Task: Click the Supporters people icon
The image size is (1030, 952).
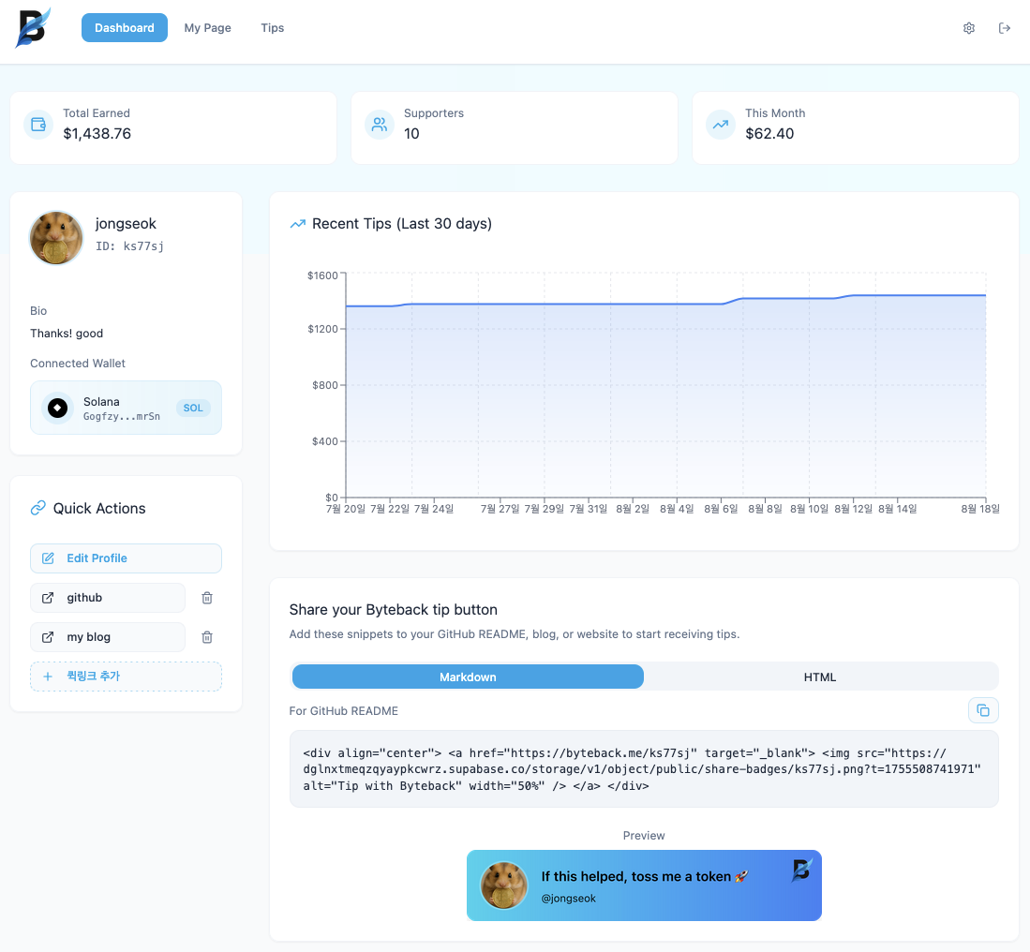Action: click(x=379, y=124)
